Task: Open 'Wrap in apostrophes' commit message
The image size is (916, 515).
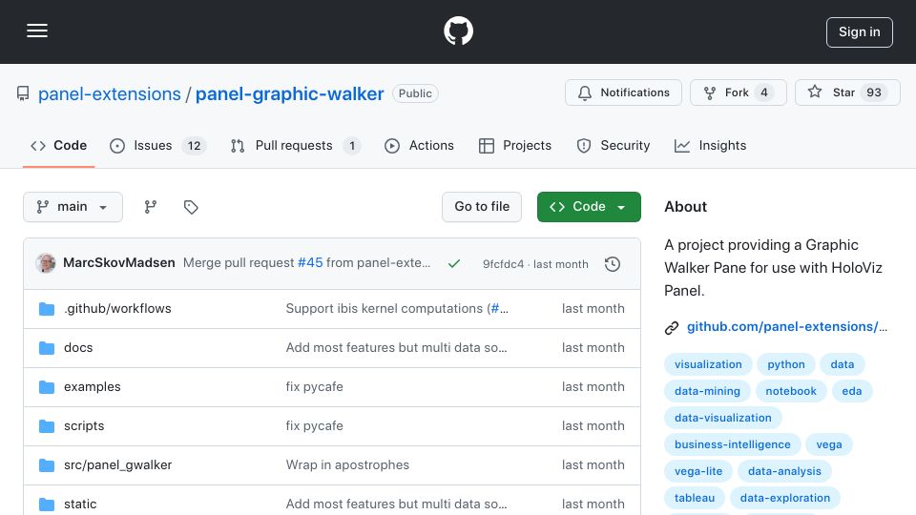Action: pyautogui.click(x=347, y=464)
